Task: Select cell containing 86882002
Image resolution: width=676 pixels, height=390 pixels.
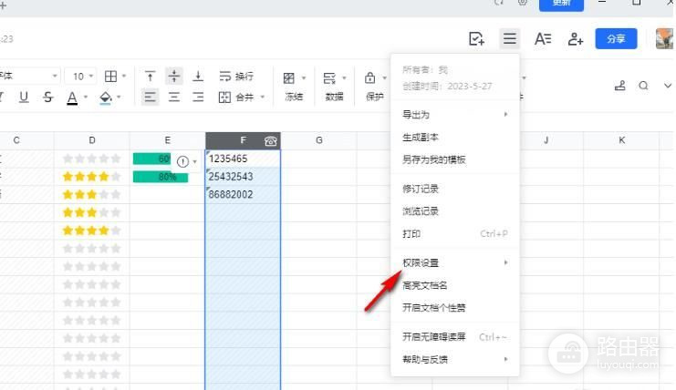Action: point(243,195)
